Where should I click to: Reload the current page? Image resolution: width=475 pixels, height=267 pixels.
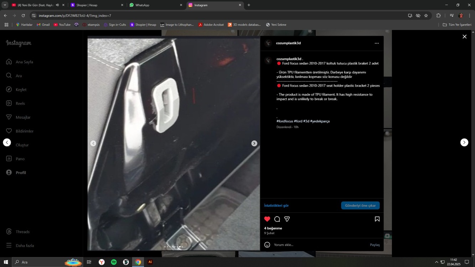(23, 16)
